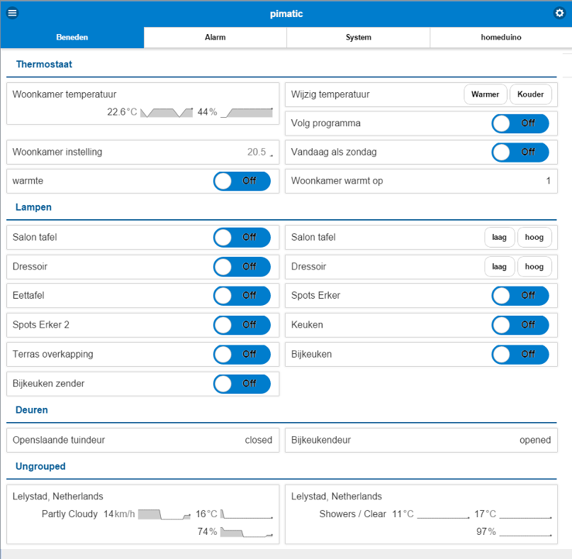Collapse the Lampen group header
Viewport: 572px width, 559px height.
[x=34, y=208]
